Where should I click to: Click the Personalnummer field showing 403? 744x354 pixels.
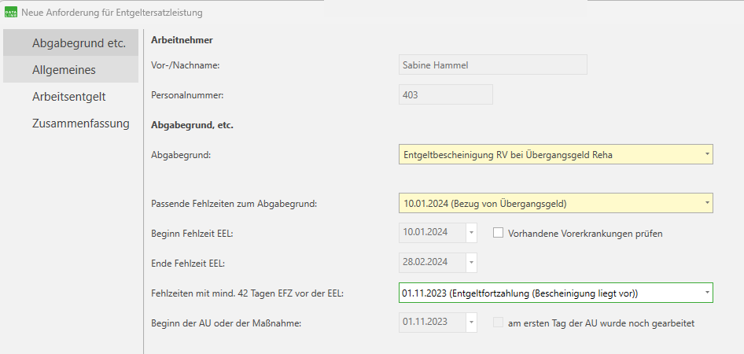point(446,95)
